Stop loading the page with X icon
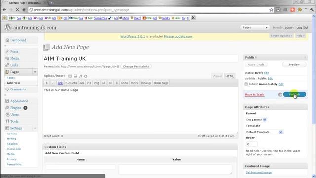 tap(17, 10)
